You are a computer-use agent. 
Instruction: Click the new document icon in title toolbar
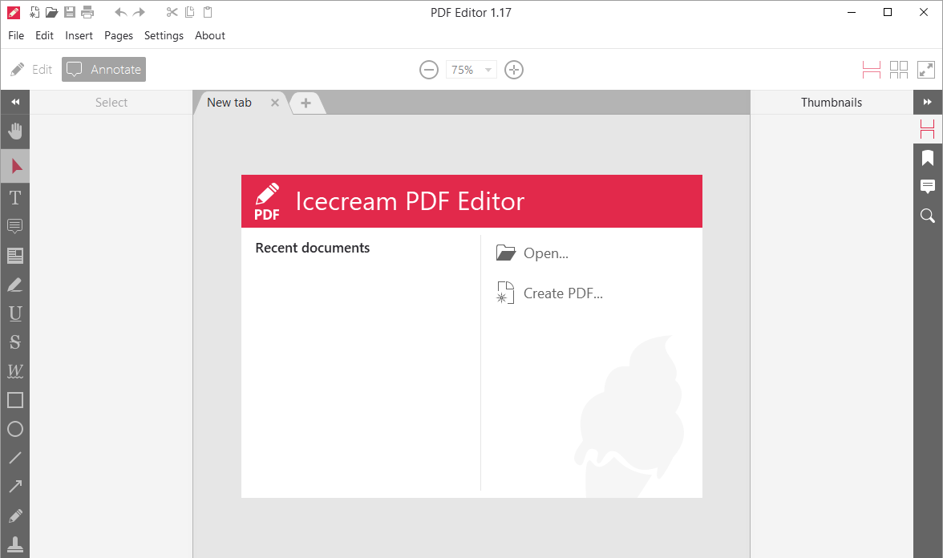[x=34, y=12]
